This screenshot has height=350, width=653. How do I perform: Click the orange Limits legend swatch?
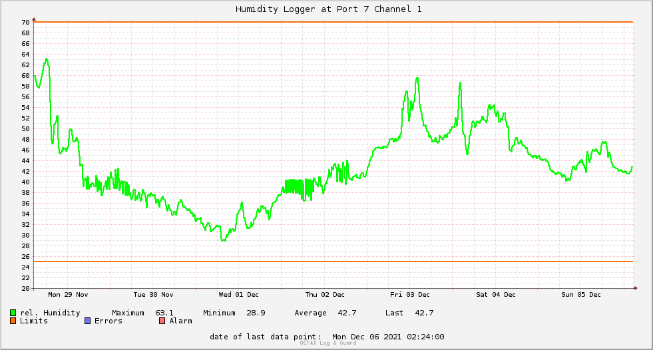(x=13, y=321)
